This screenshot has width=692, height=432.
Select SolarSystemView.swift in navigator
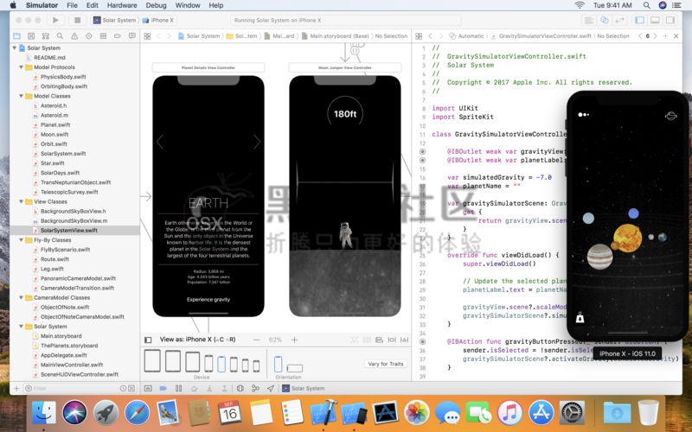(74, 231)
